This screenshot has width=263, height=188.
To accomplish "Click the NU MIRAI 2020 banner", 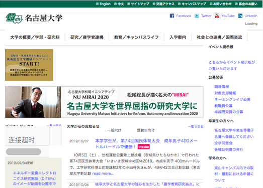I will click(104, 102).
